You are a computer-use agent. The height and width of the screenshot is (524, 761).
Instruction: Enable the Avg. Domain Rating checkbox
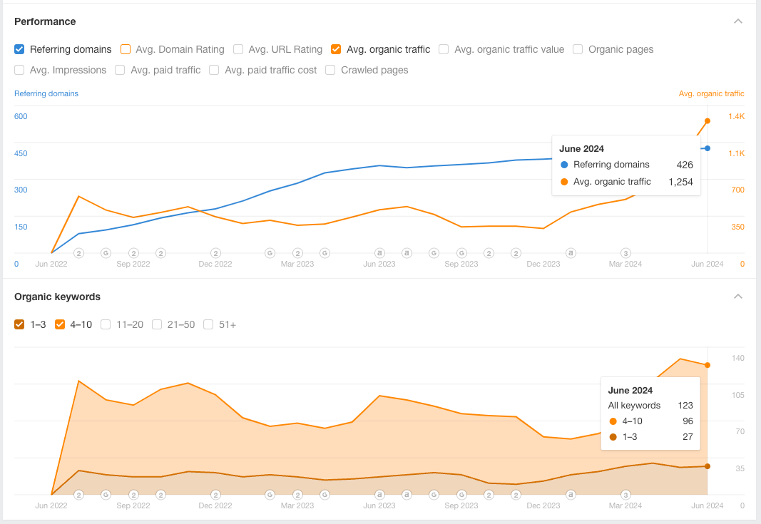pyautogui.click(x=126, y=49)
